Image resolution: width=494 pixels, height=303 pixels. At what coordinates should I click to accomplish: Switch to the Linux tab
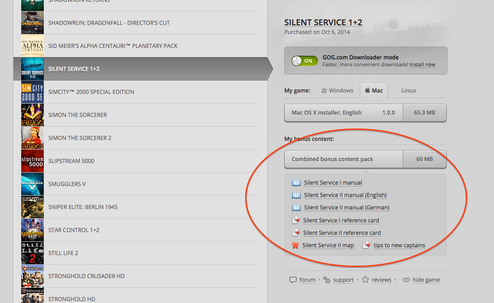[x=409, y=90]
